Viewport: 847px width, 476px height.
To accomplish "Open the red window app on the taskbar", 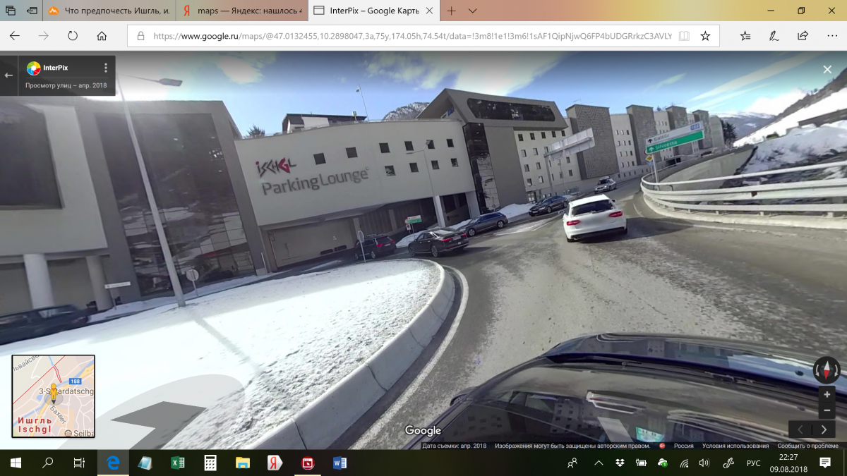I will point(307,463).
